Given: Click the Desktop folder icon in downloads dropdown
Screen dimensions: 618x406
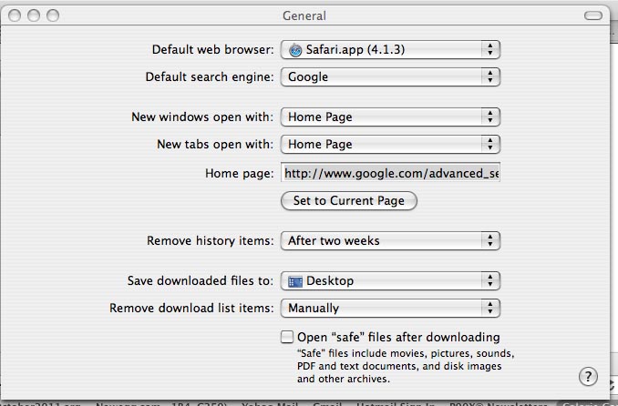Looking at the screenshot, I should 295,281.
